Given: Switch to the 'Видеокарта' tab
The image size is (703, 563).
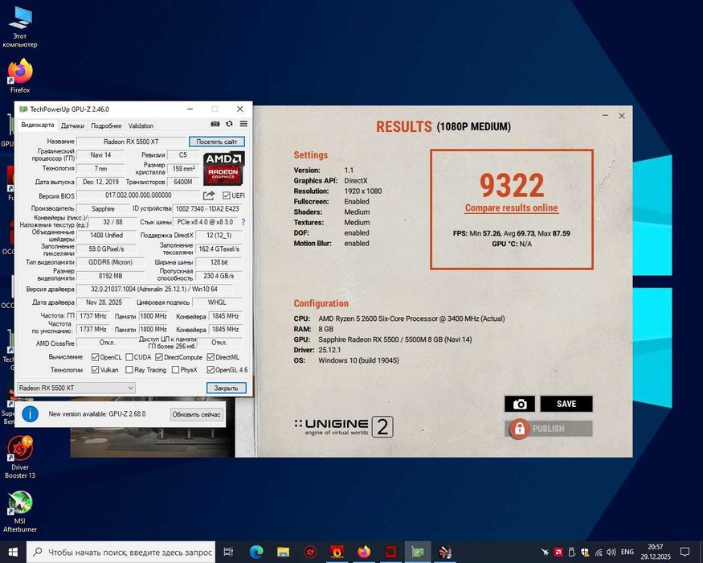Looking at the screenshot, I should click(x=38, y=125).
